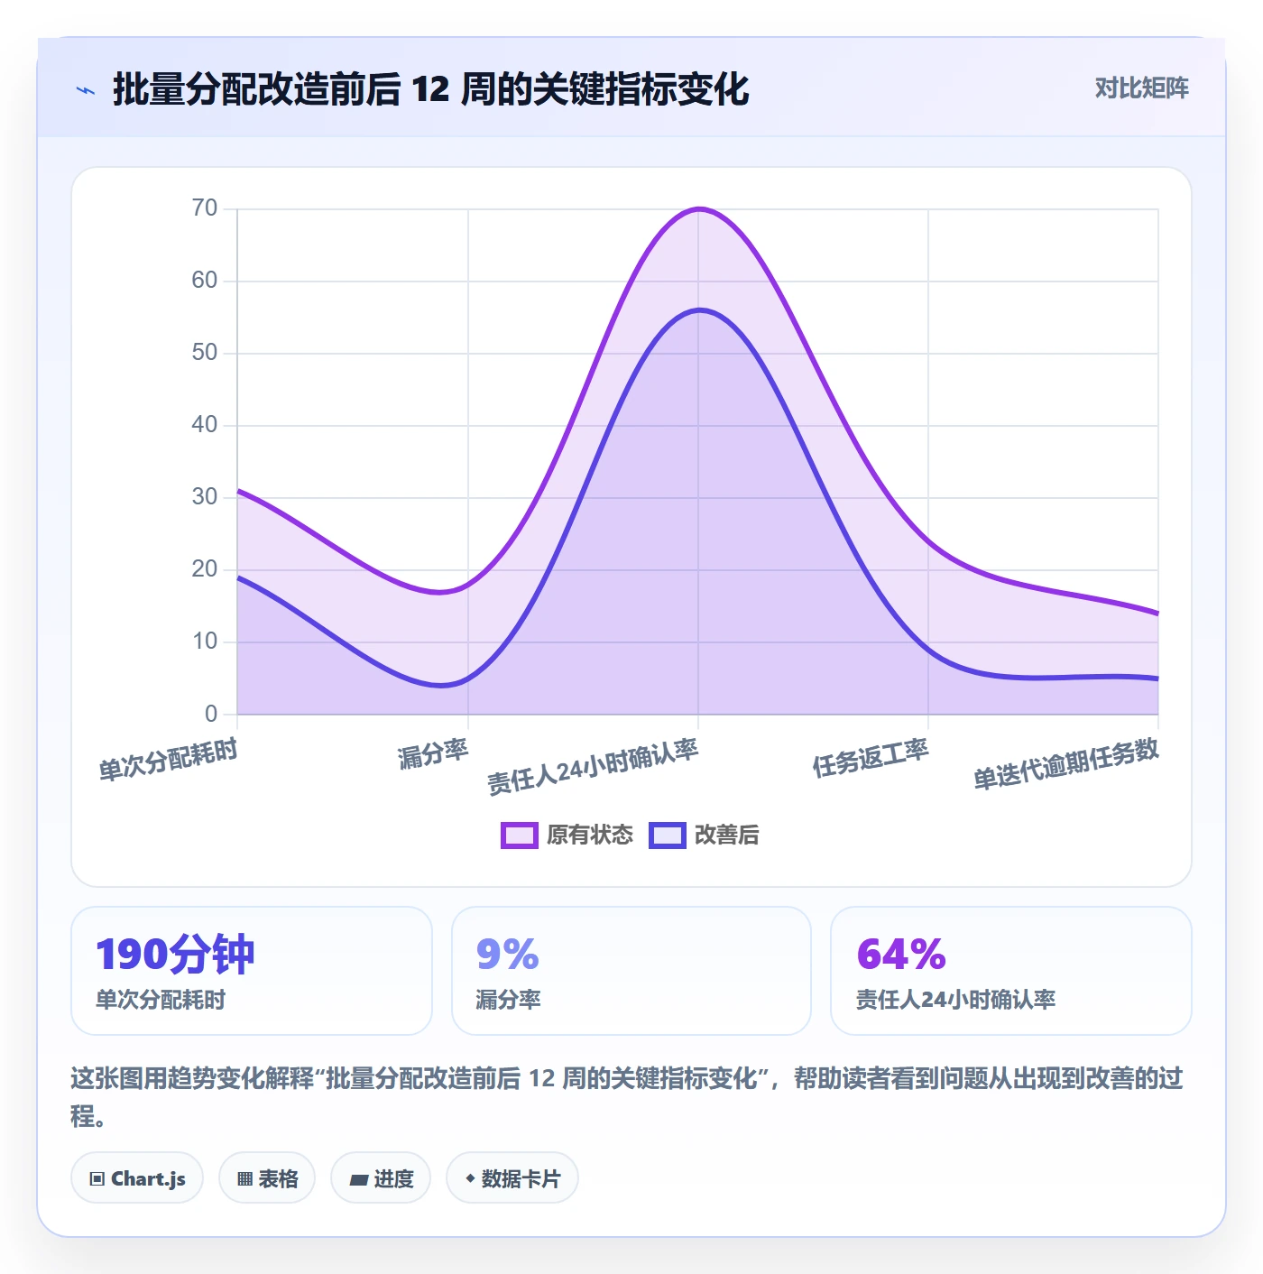
Task: Click the lightning bolt icon beside the title
Action: (x=86, y=90)
